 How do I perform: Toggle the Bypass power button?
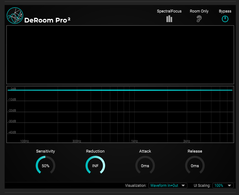tap(225, 19)
